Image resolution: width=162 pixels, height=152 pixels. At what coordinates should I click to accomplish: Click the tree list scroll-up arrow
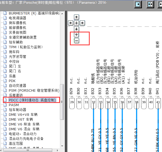click(x=62, y=14)
